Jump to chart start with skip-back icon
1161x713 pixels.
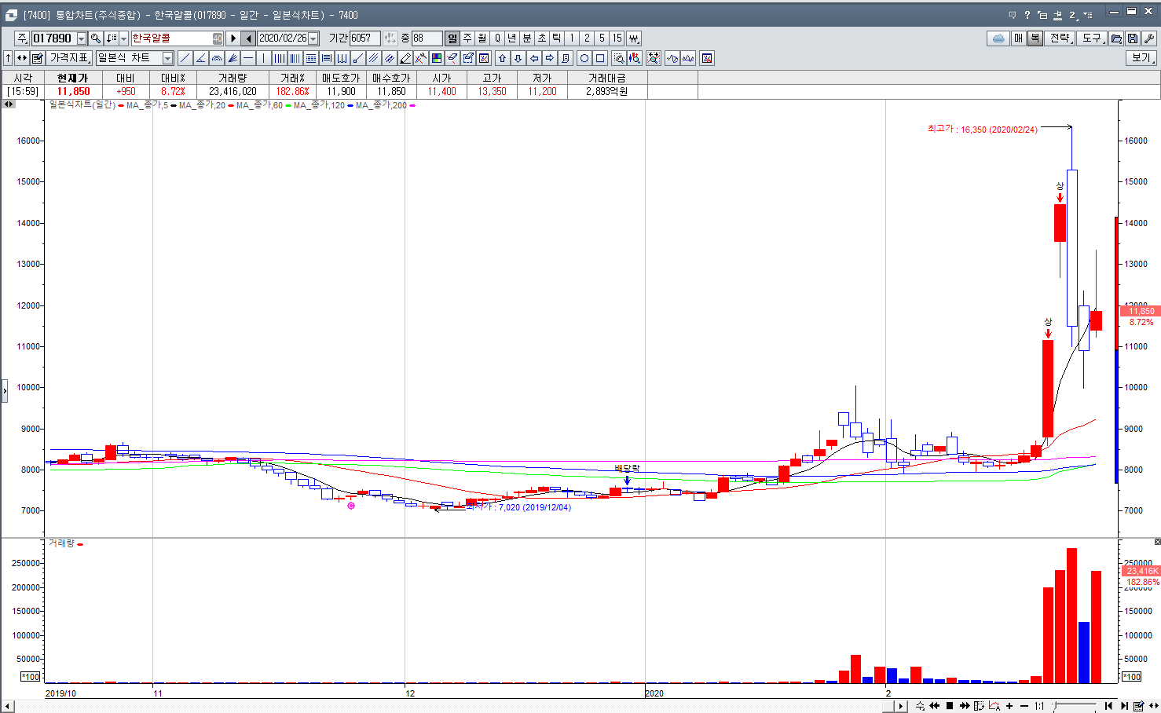[1108, 706]
